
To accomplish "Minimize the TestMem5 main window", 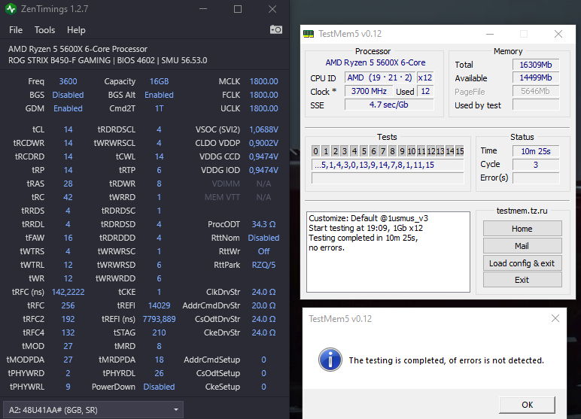I will pyautogui.click(x=490, y=34).
